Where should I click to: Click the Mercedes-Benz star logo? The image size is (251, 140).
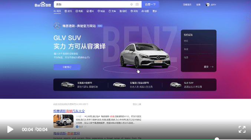(x=57, y=26)
